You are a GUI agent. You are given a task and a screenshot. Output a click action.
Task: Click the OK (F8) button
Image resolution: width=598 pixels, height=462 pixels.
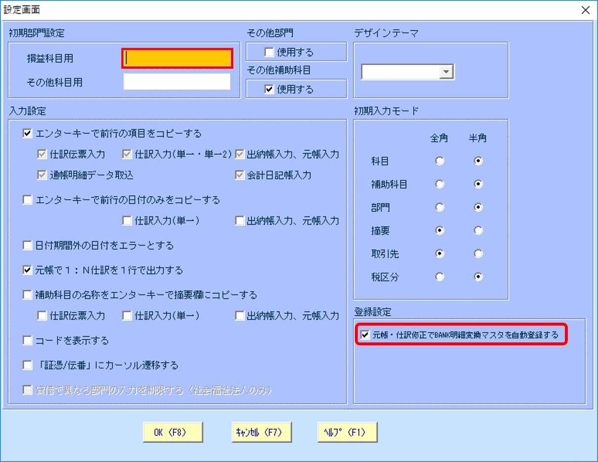click(x=172, y=431)
